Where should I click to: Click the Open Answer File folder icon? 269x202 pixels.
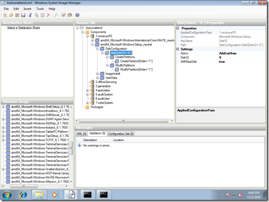click(11, 15)
